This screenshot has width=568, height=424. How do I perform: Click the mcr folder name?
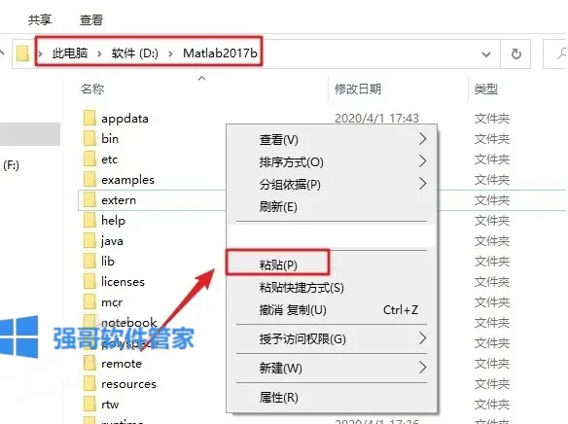112,302
